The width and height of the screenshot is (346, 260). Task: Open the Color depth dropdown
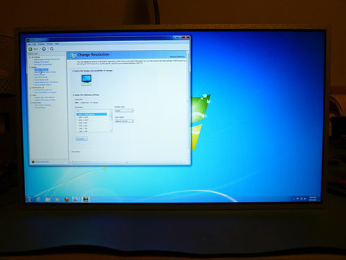point(124,121)
